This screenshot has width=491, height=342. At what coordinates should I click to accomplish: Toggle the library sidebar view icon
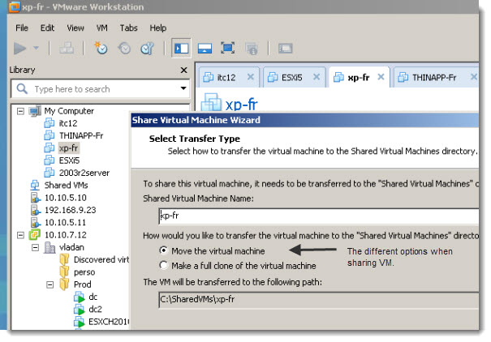click(181, 48)
